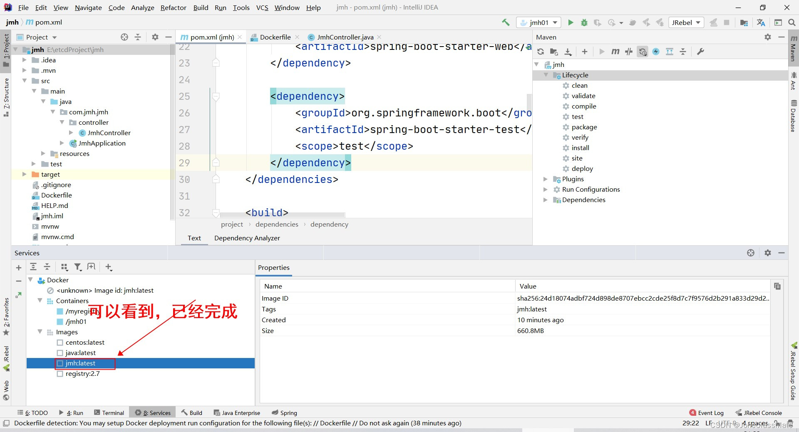
Task: Open the Event Log
Action: click(707, 413)
